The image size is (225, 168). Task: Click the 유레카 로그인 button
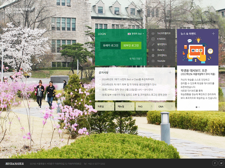[x=111, y=45]
